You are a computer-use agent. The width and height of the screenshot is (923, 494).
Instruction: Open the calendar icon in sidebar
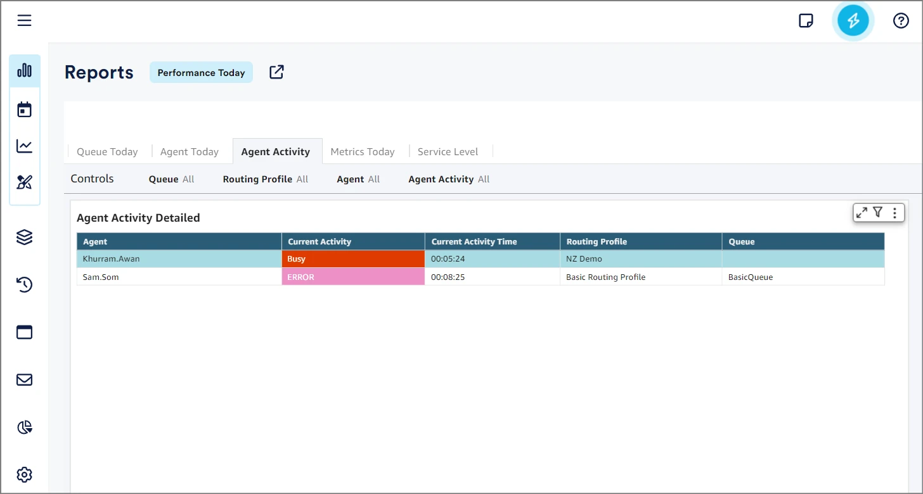coord(24,110)
